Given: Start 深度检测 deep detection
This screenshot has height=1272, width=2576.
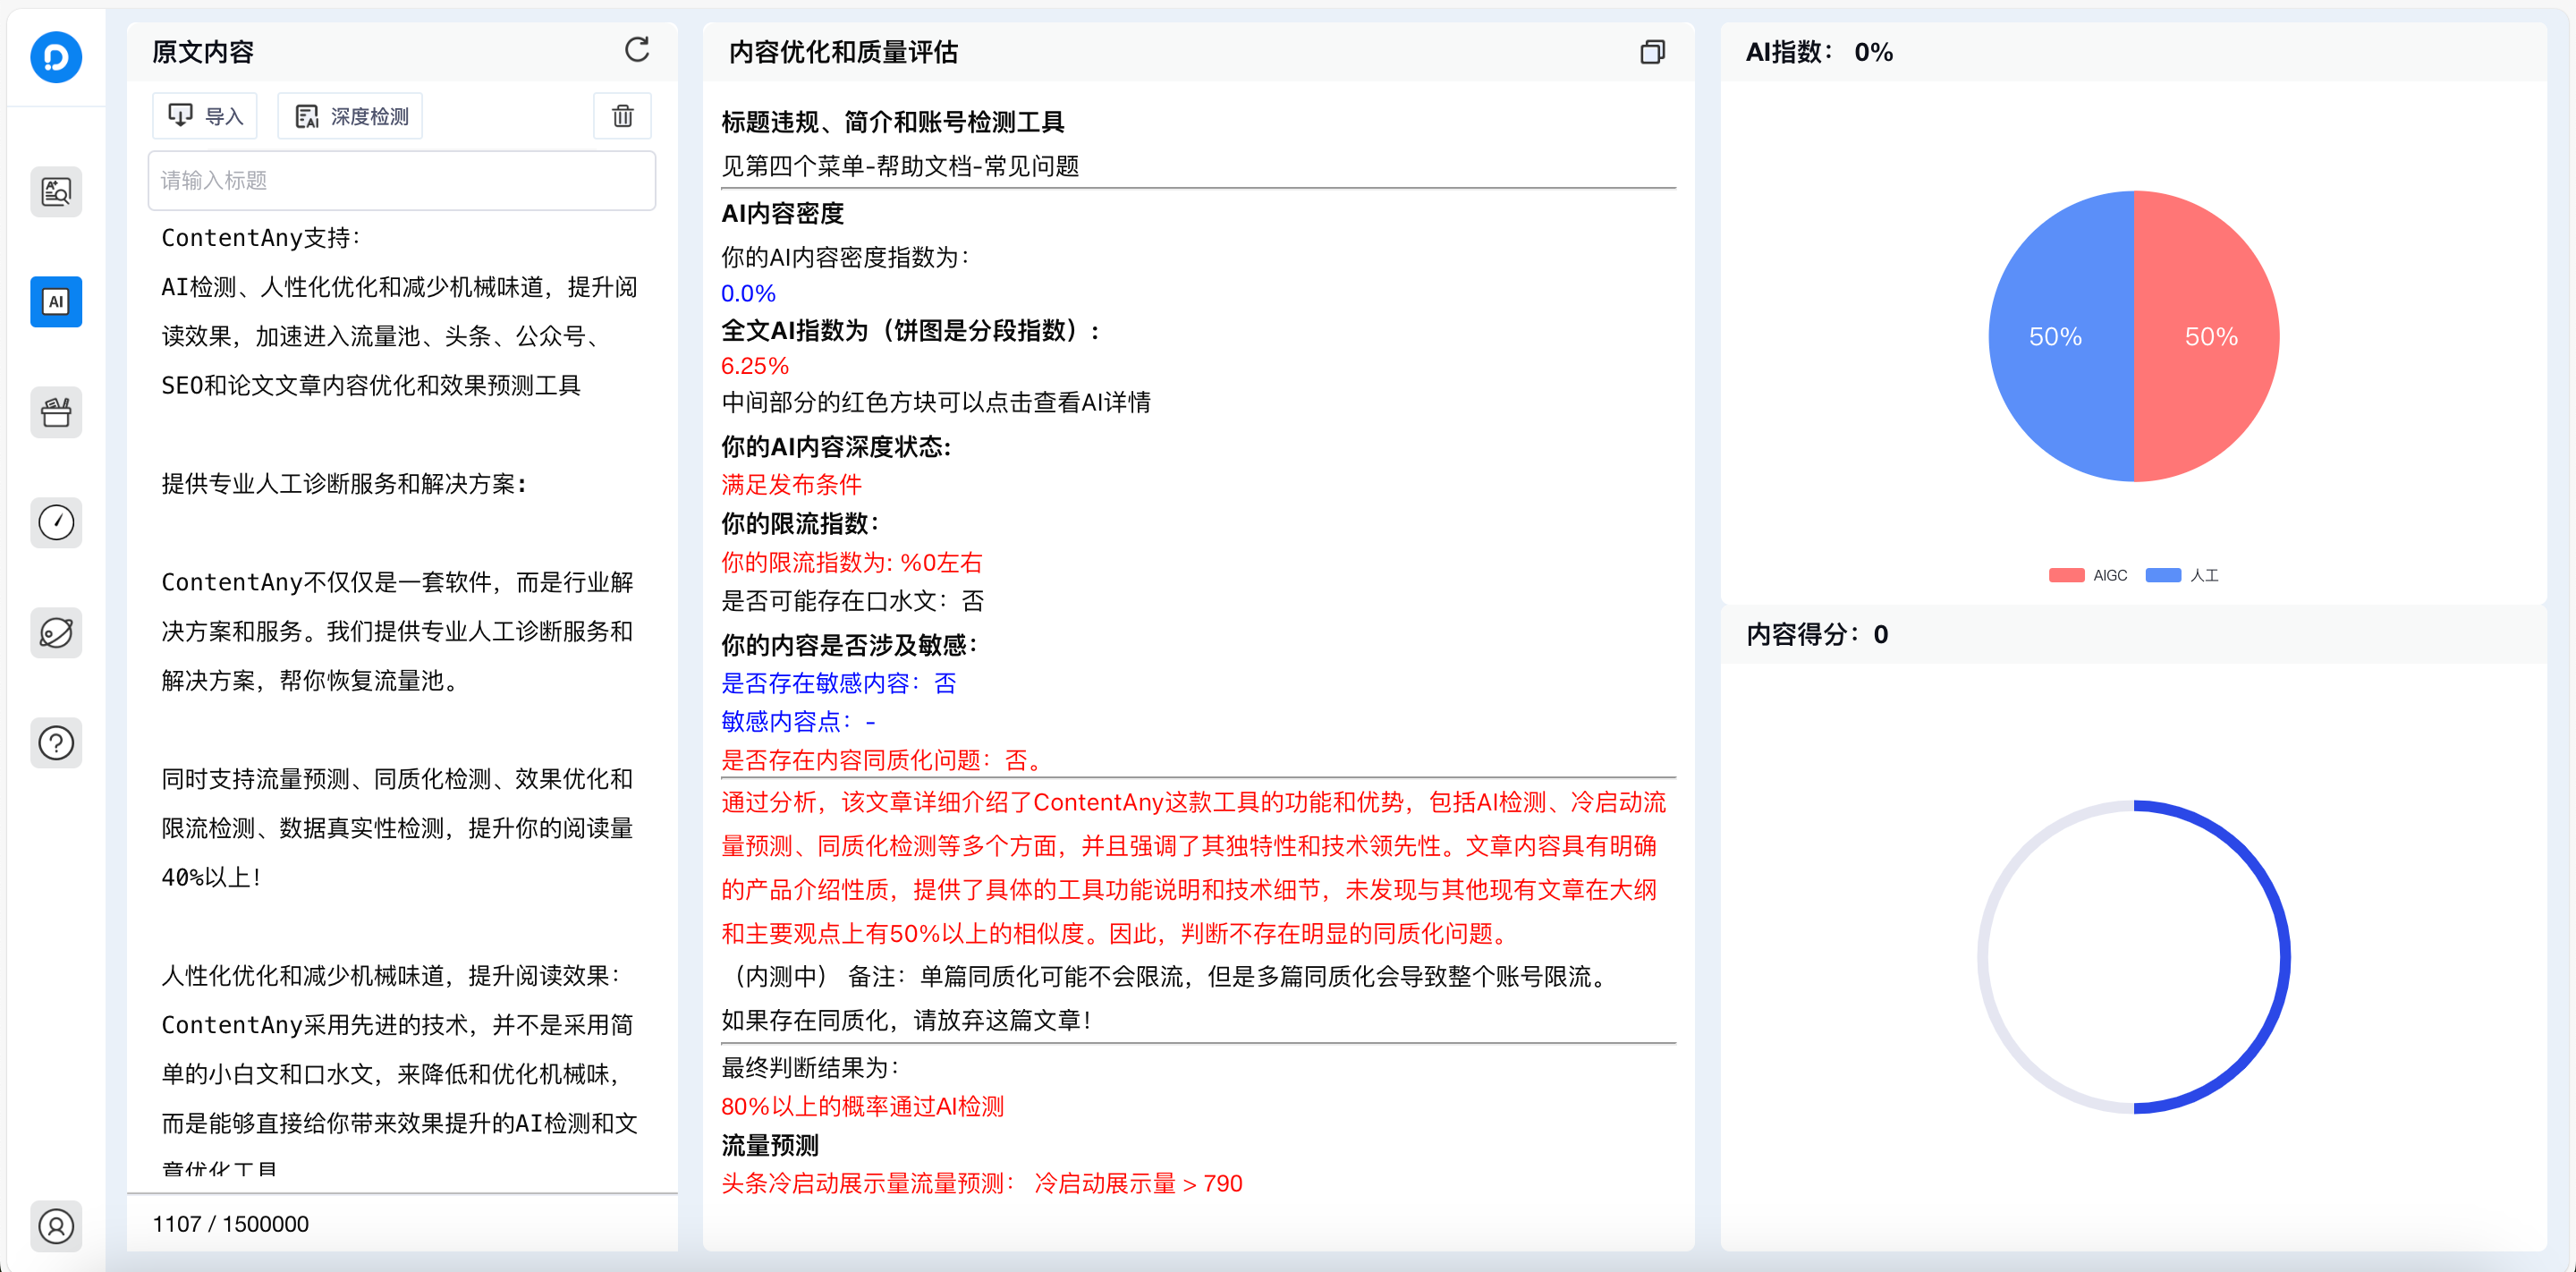Looking at the screenshot, I should tap(350, 116).
